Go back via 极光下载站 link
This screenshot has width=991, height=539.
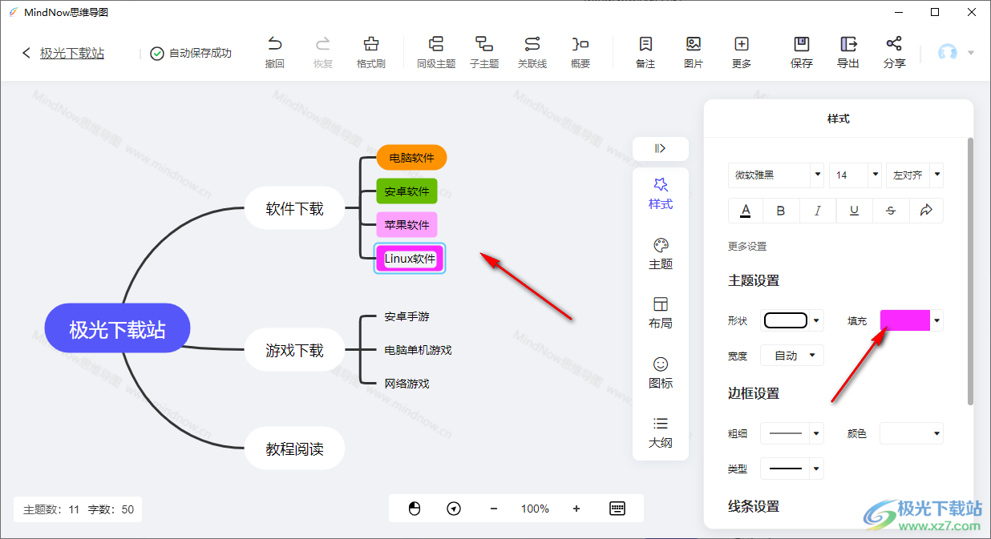tap(72, 53)
